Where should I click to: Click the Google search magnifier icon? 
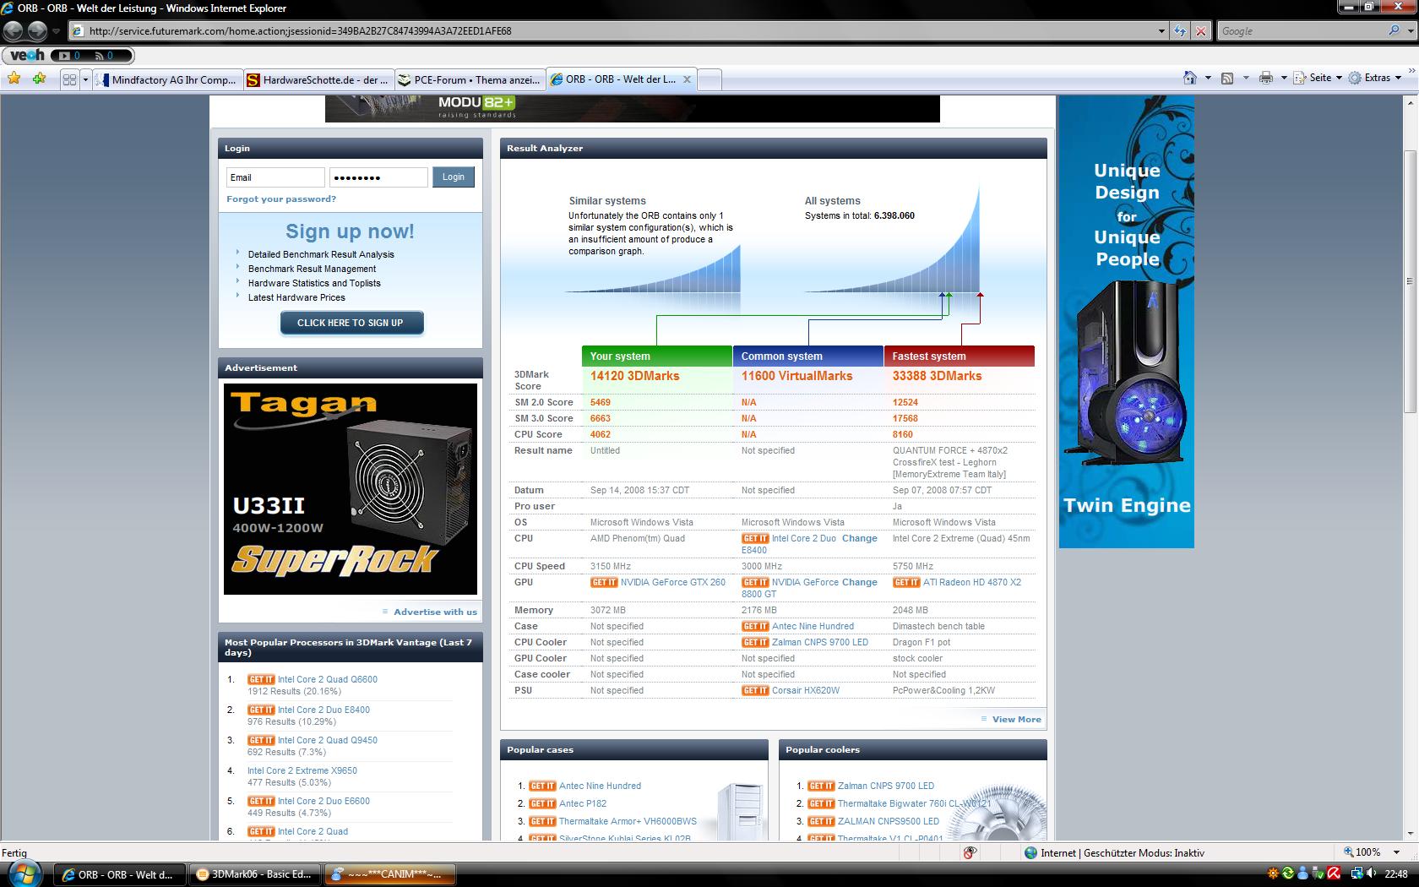[x=1394, y=31]
